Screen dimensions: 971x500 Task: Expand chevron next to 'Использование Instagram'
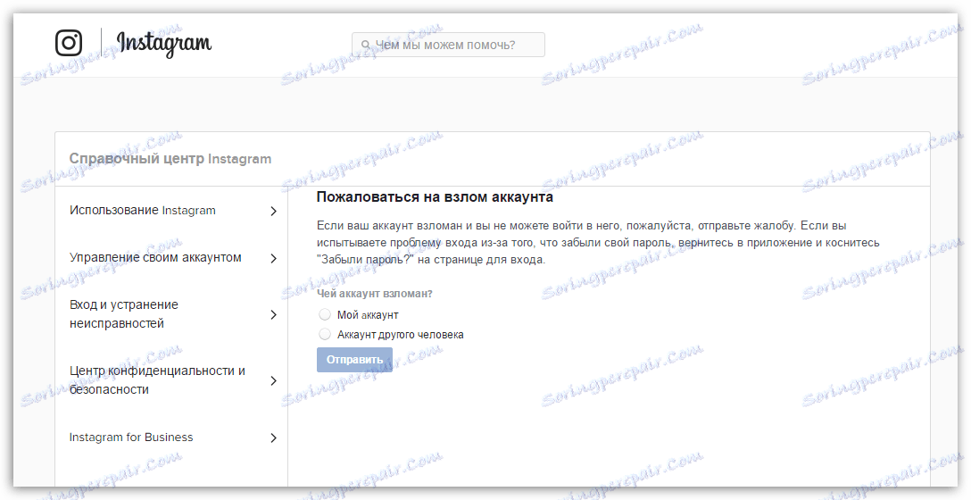(274, 212)
